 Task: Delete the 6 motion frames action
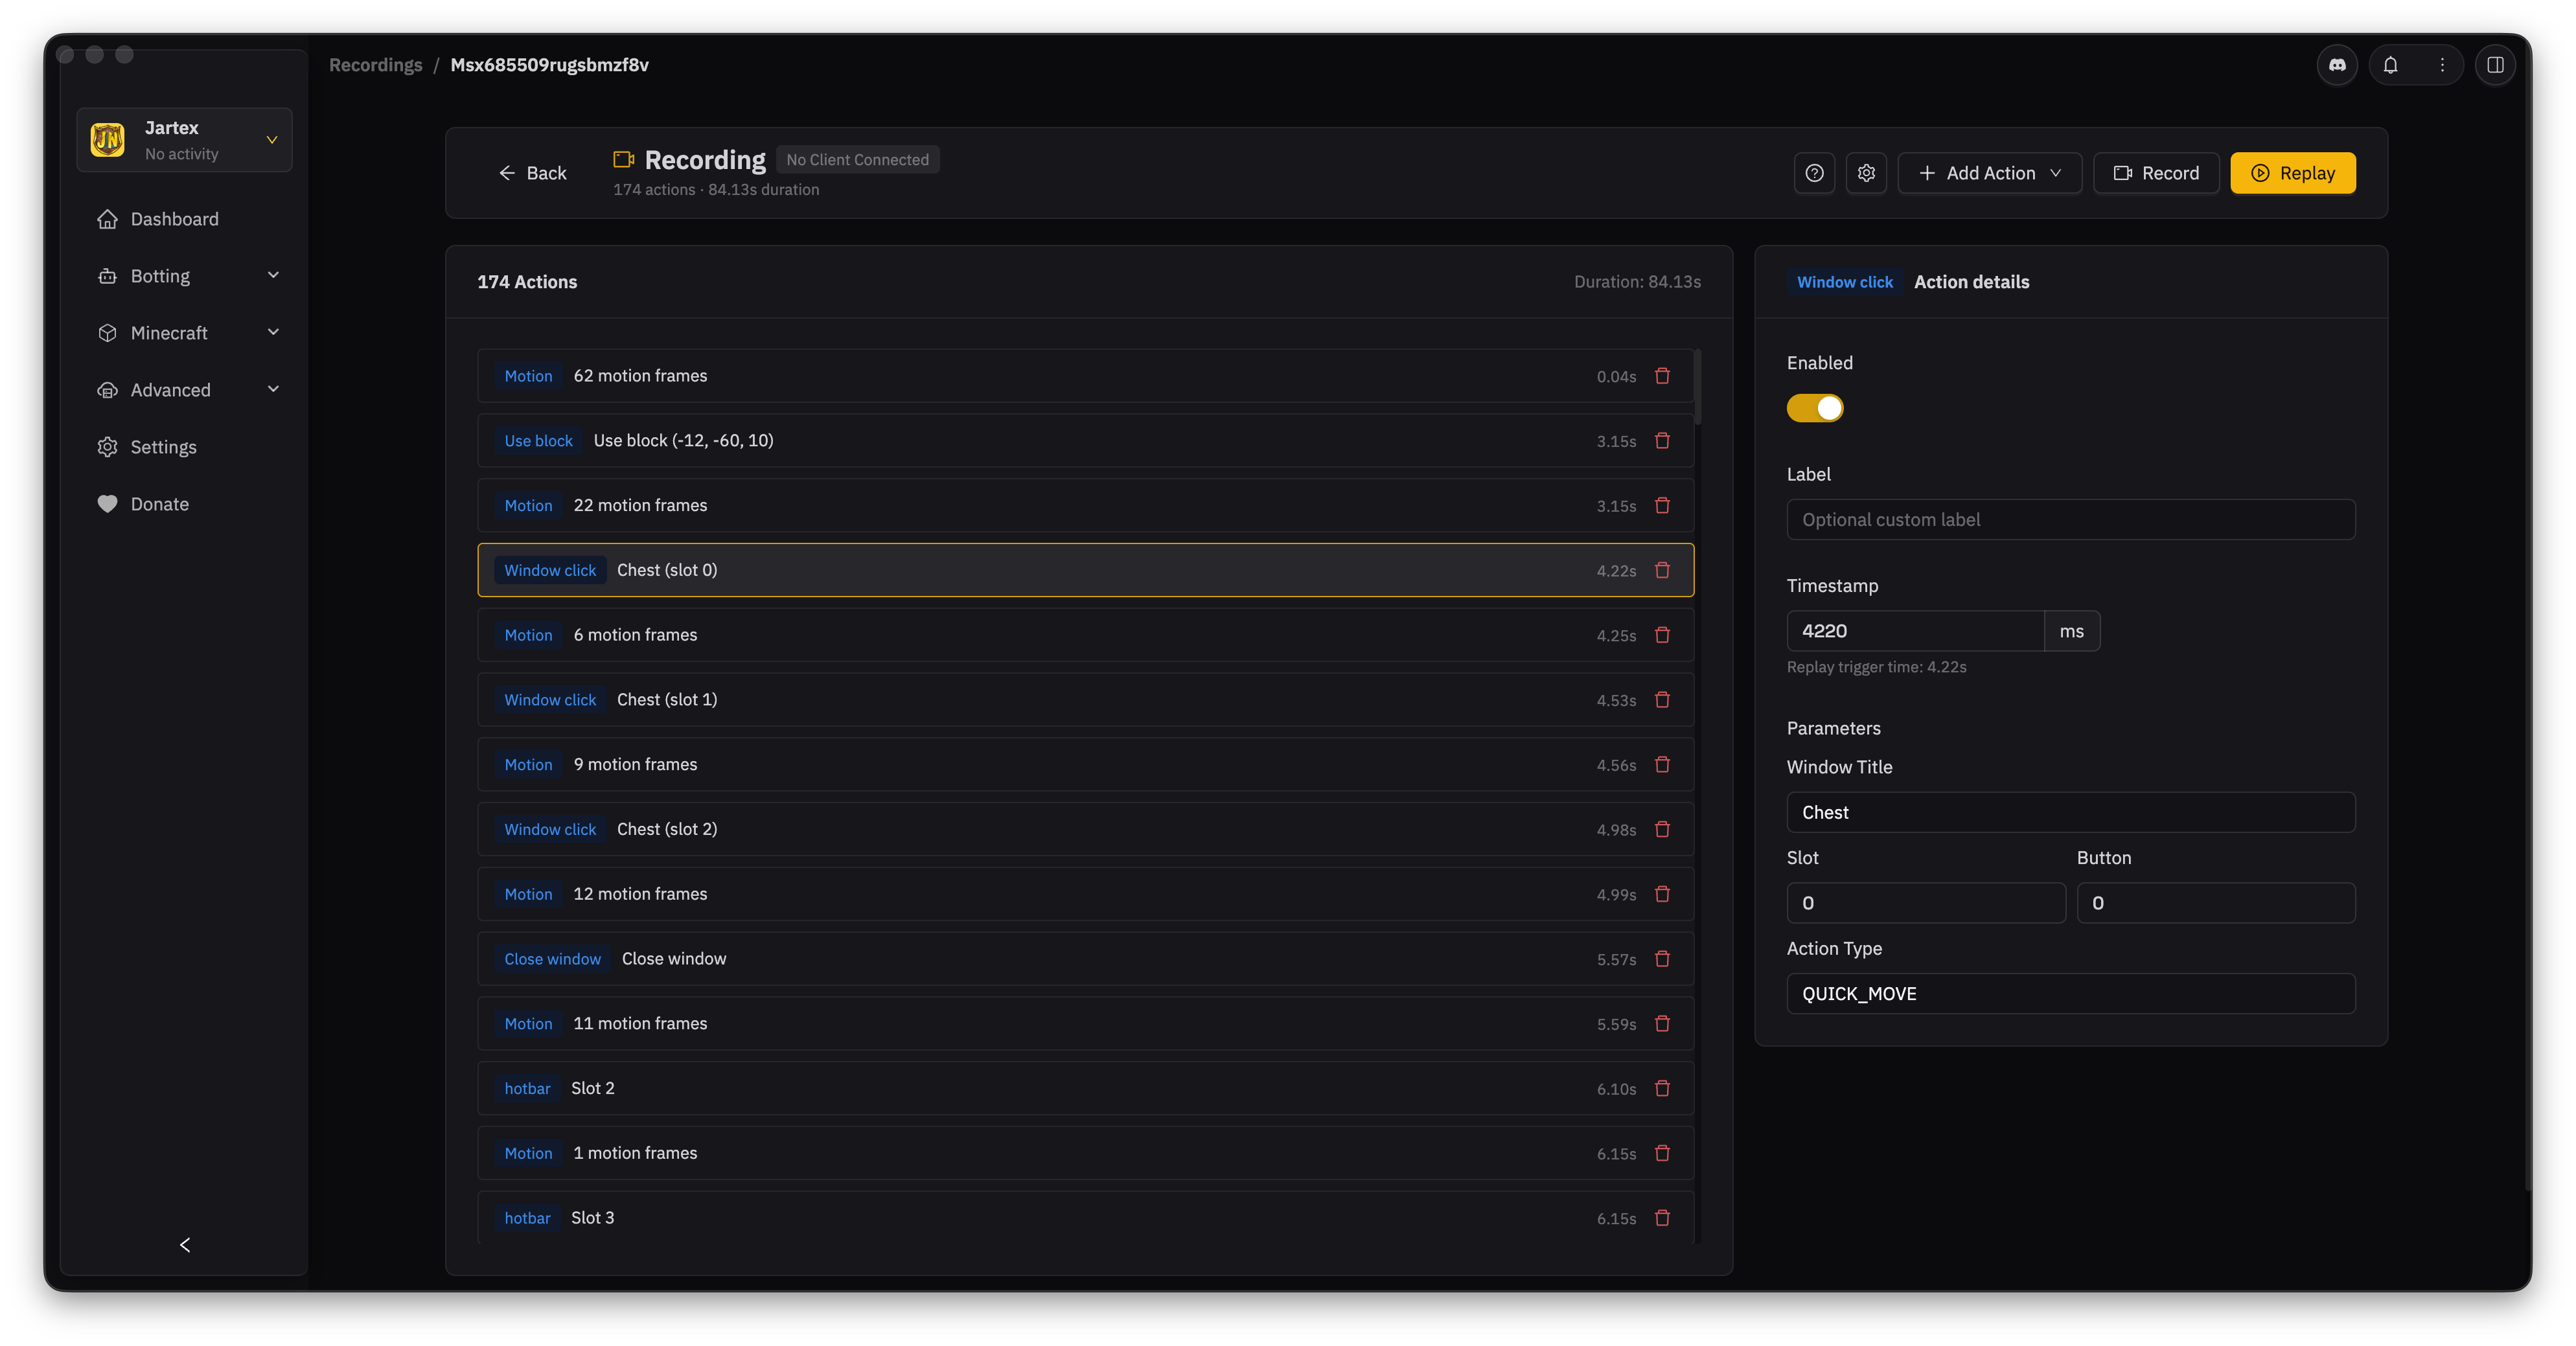coord(1662,635)
